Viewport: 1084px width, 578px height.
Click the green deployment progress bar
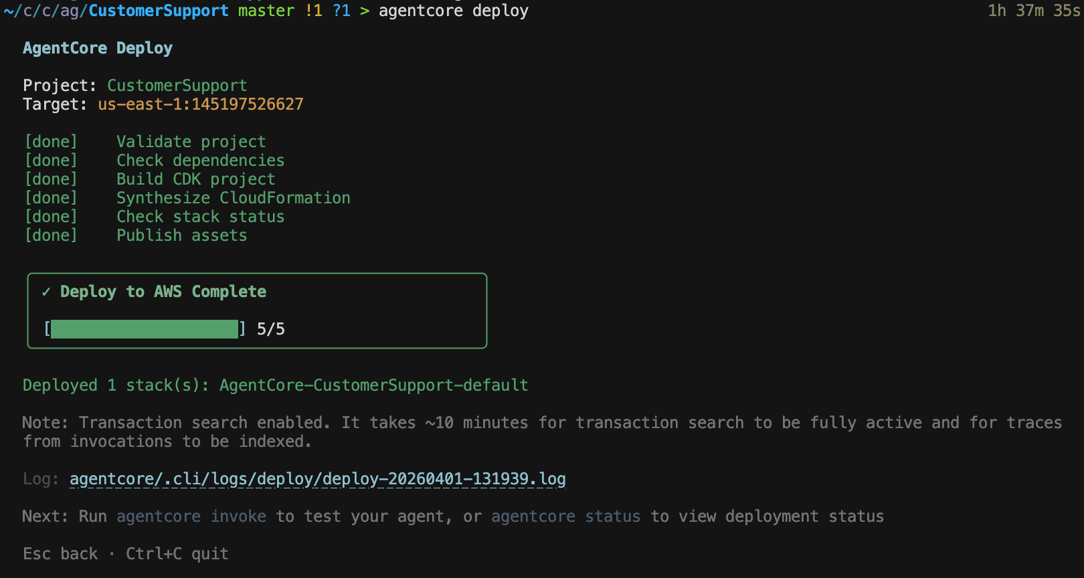[144, 329]
